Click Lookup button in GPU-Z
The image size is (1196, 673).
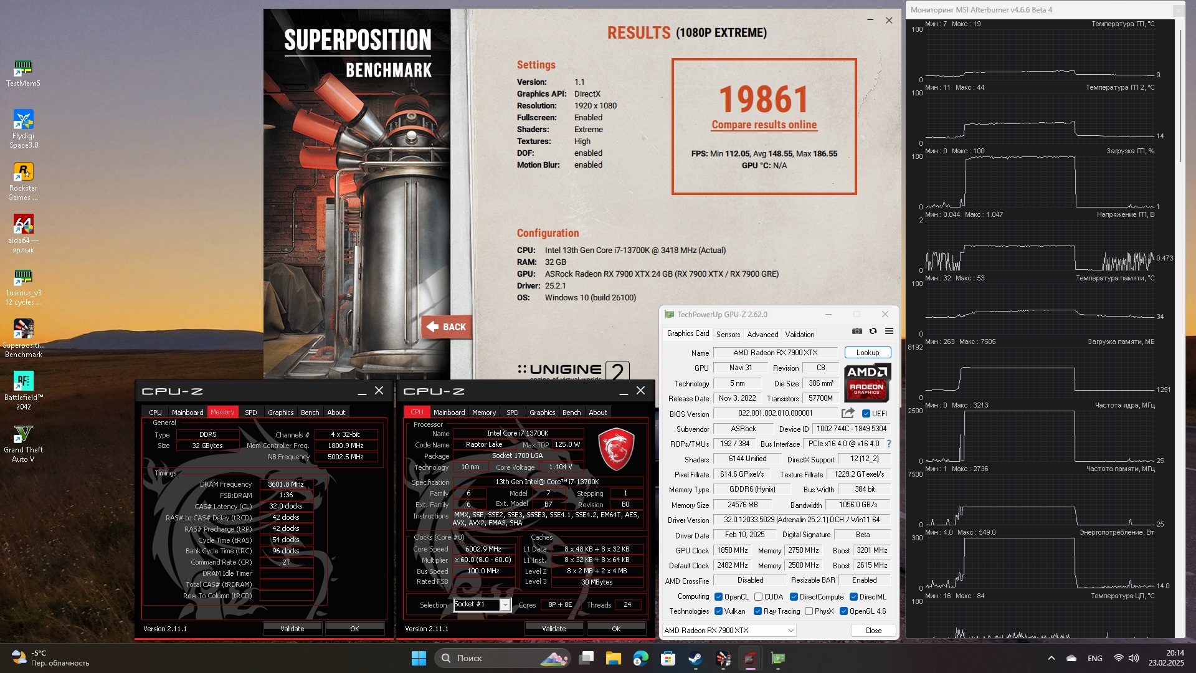tap(868, 353)
